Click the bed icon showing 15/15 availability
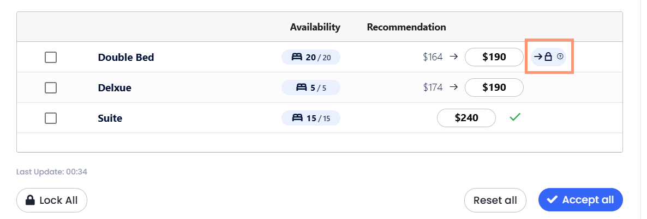 click(297, 118)
